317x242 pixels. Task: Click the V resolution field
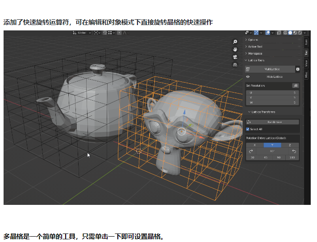(x=272, y=98)
